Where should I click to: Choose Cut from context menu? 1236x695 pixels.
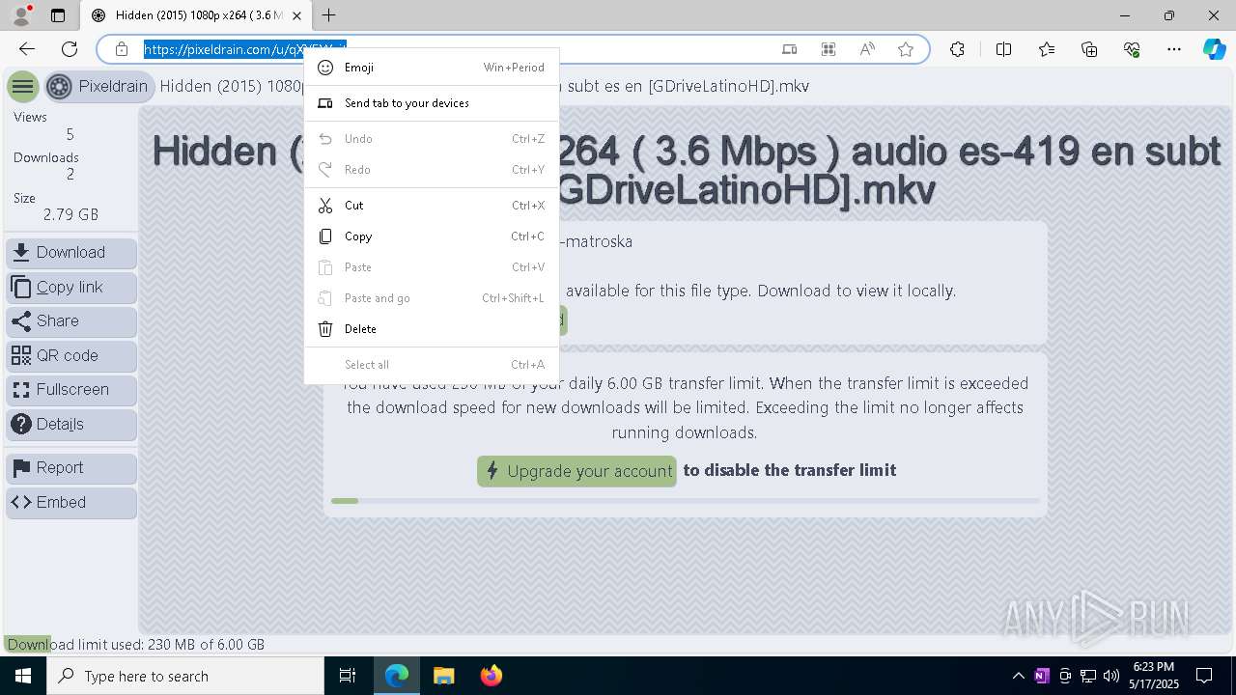point(432,206)
